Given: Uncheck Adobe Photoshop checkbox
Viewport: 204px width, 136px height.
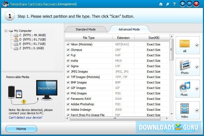Looking at the screenshot, I should pyautogui.click(x=68, y=104).
